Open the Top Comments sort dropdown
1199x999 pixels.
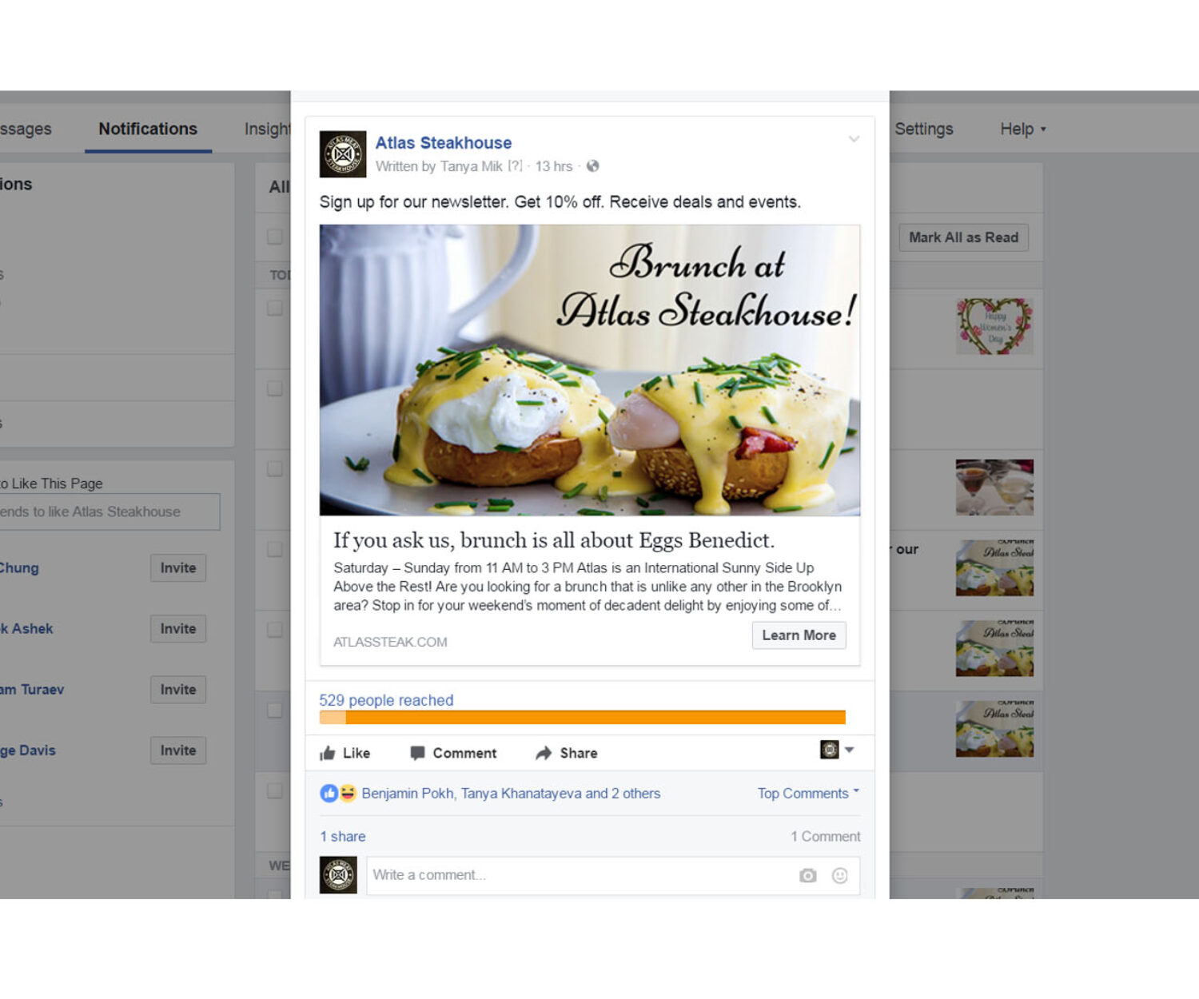coord(808,793)
